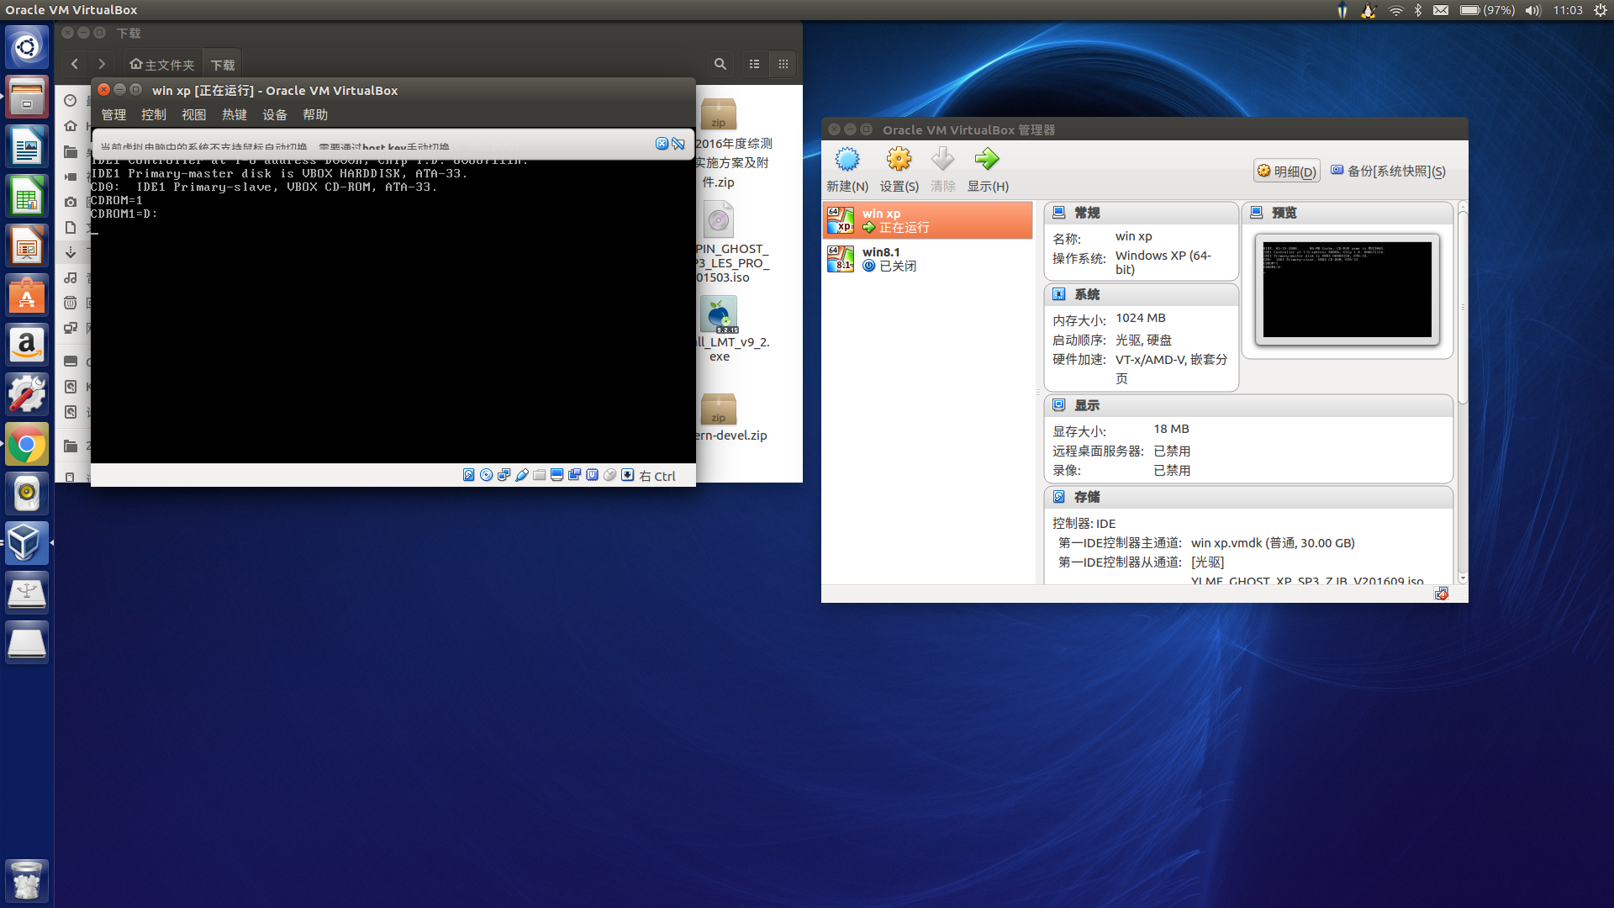This screenshot has height=908, width=1614.
Task: Open the 11:03 clock indicator
Action: 1568,10
